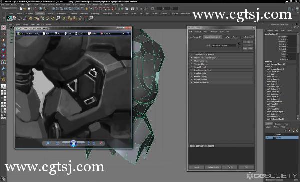Viewport: 300px width, 182px height.
Task: Click the Focus button in Attribute Editor
Action: click(x=248, y=42)
